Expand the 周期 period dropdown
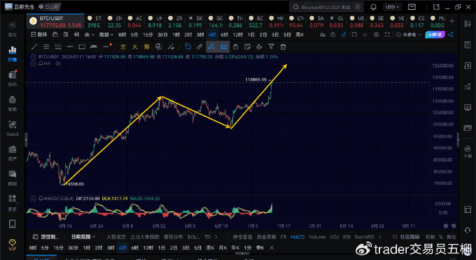 tap(106, 34)
